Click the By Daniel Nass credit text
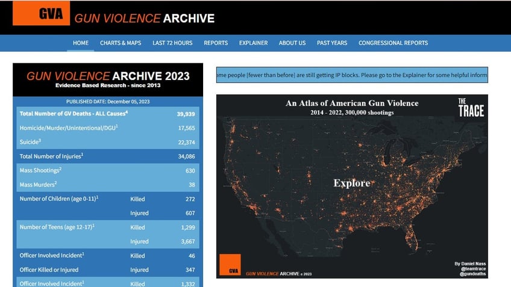 (x=470, y=264)
